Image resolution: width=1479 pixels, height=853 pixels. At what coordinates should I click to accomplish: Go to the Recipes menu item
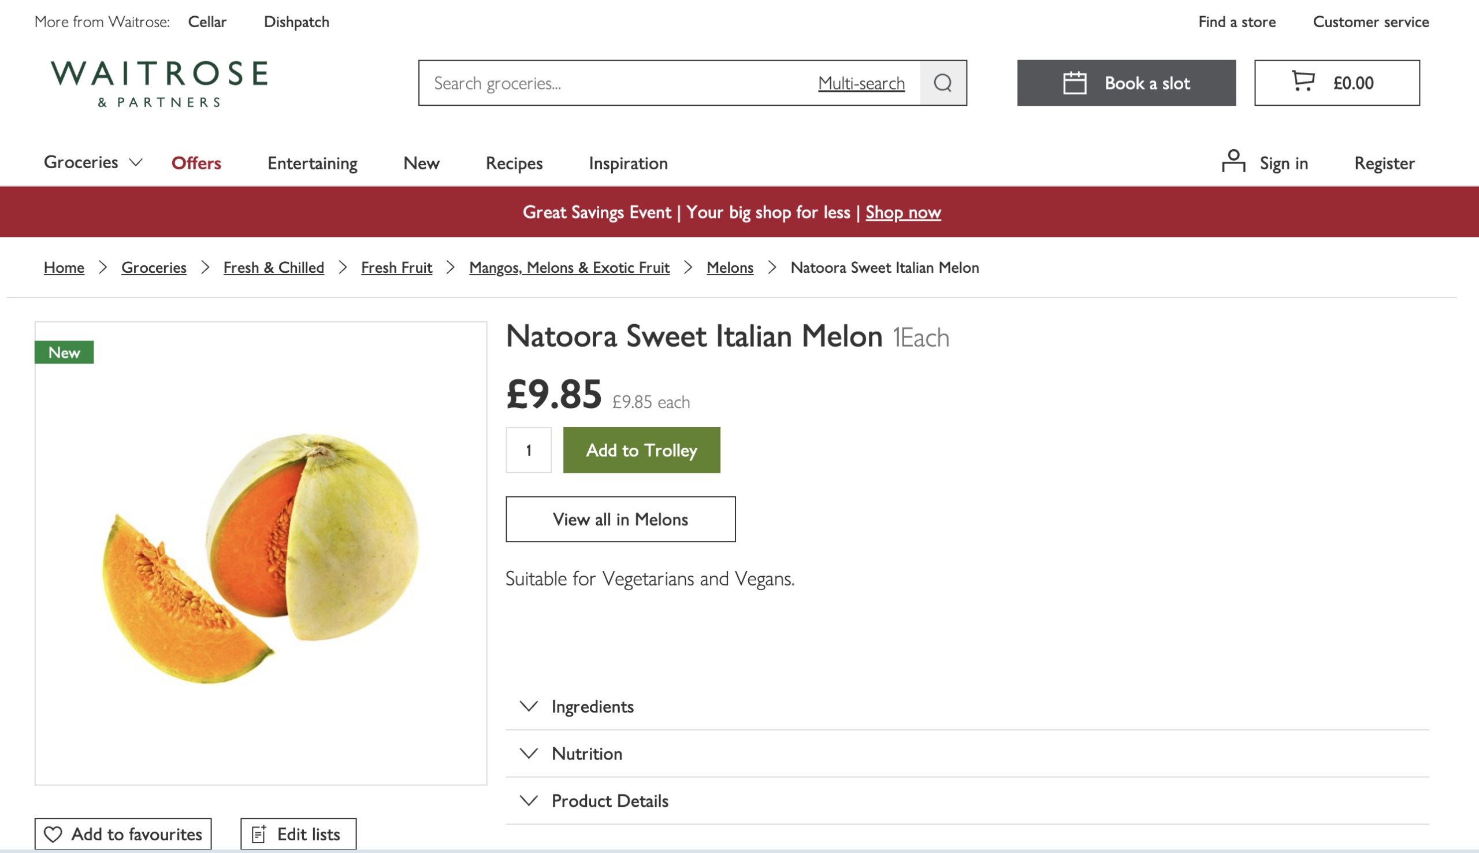514,163
